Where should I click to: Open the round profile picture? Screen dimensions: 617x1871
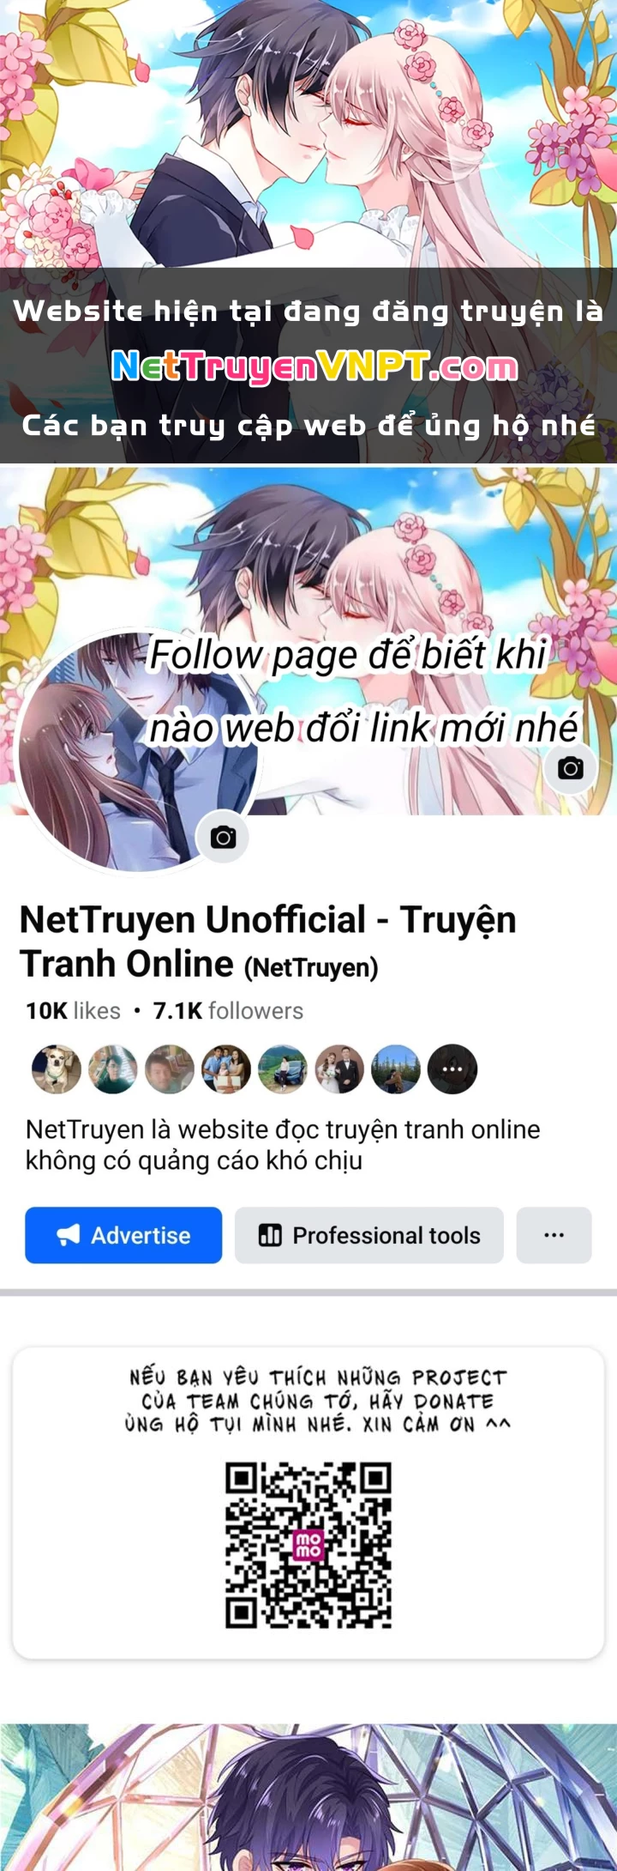point(135,752)
